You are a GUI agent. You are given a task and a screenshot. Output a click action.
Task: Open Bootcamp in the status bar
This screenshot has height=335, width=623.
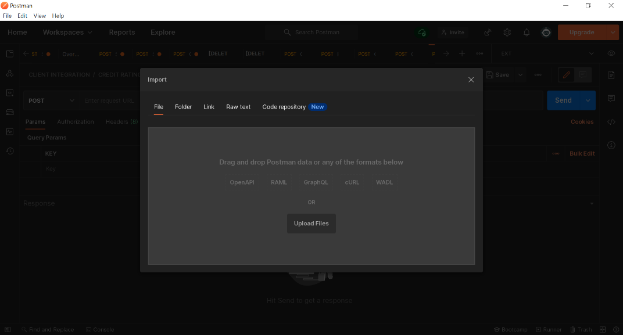coord(511,329)
